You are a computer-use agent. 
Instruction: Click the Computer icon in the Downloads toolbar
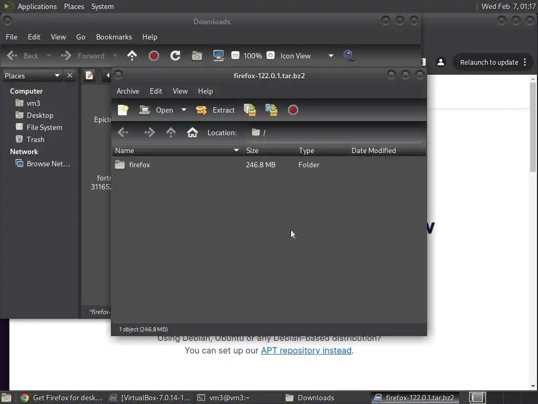219,56
